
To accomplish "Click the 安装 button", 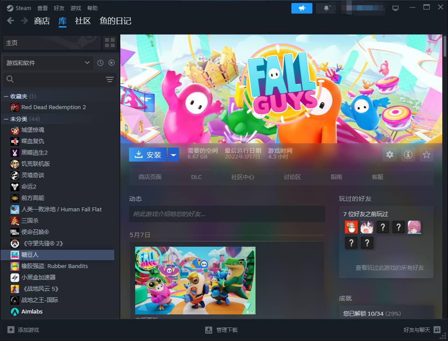I will pos(148,155).
